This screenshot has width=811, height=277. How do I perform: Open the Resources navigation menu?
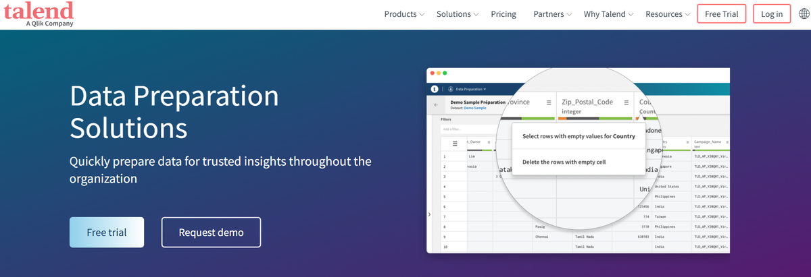tap(664, 14)
